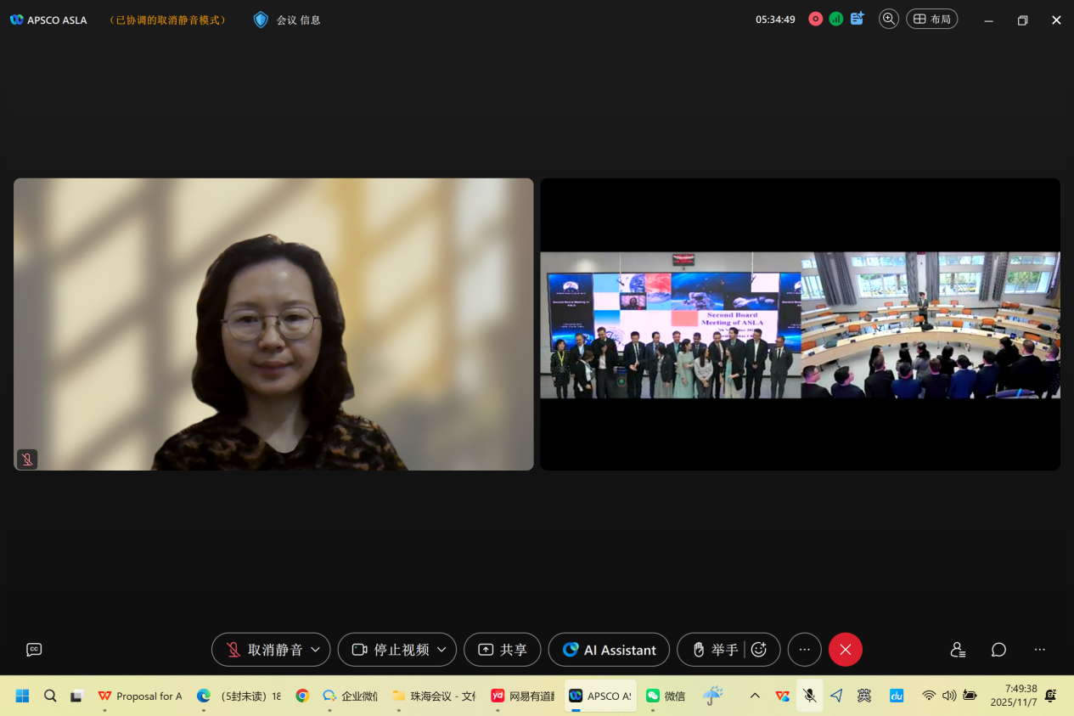Turn off camera with 停止视频

coord(390,650)
